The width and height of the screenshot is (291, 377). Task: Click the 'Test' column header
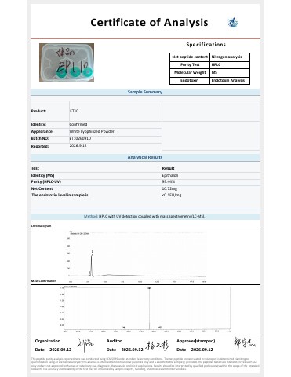click(35, 168)
